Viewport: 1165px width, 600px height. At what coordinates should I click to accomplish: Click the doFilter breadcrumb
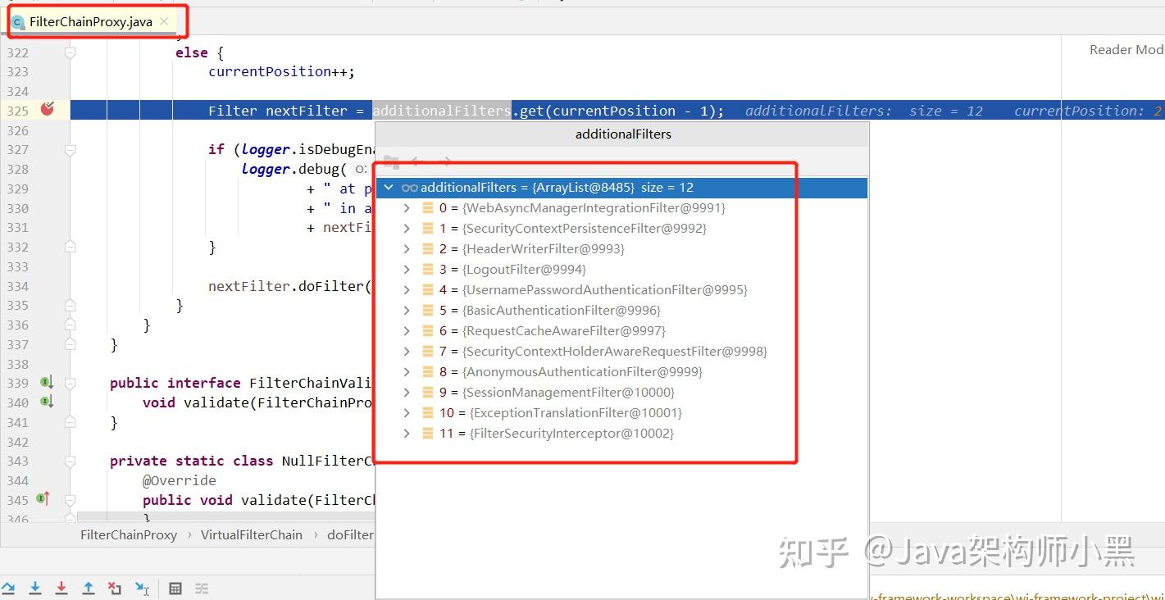tap(350, 534)
